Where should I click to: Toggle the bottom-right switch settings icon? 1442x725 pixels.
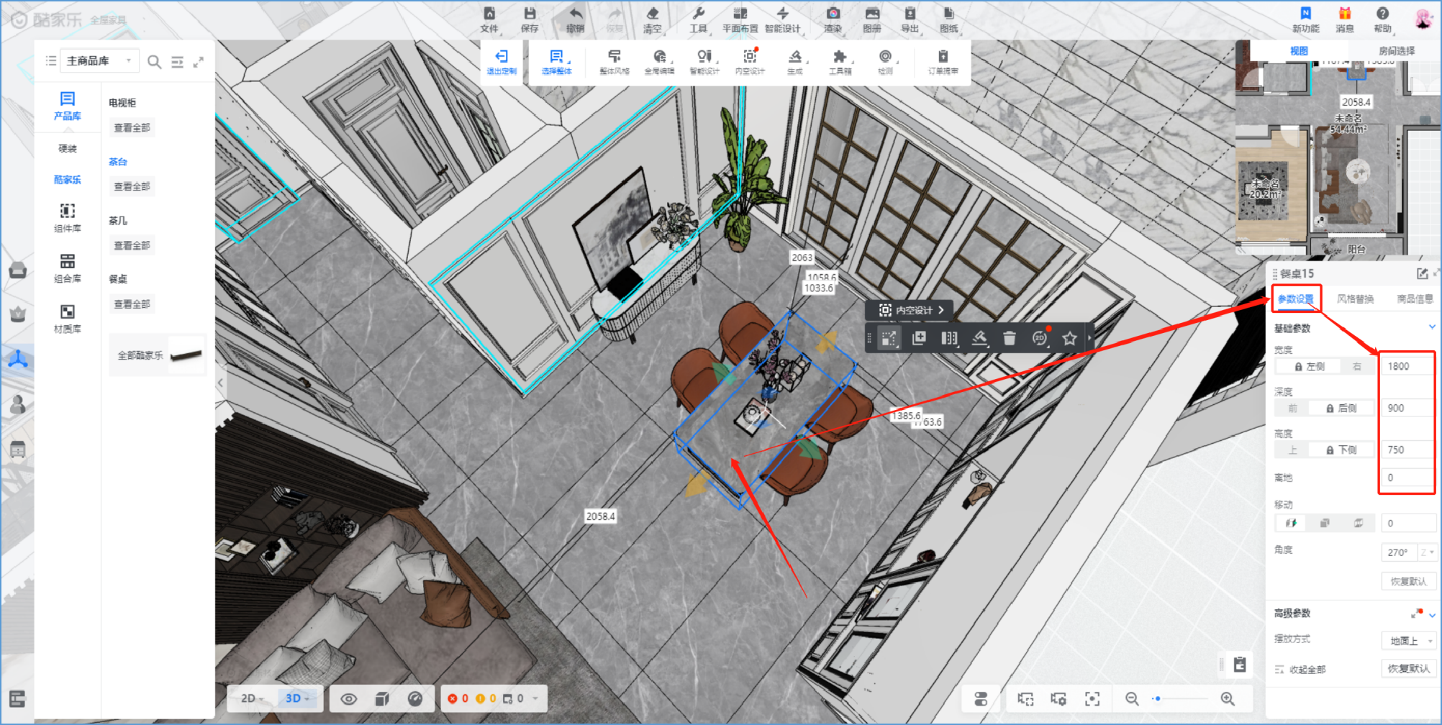coord(981,699)
